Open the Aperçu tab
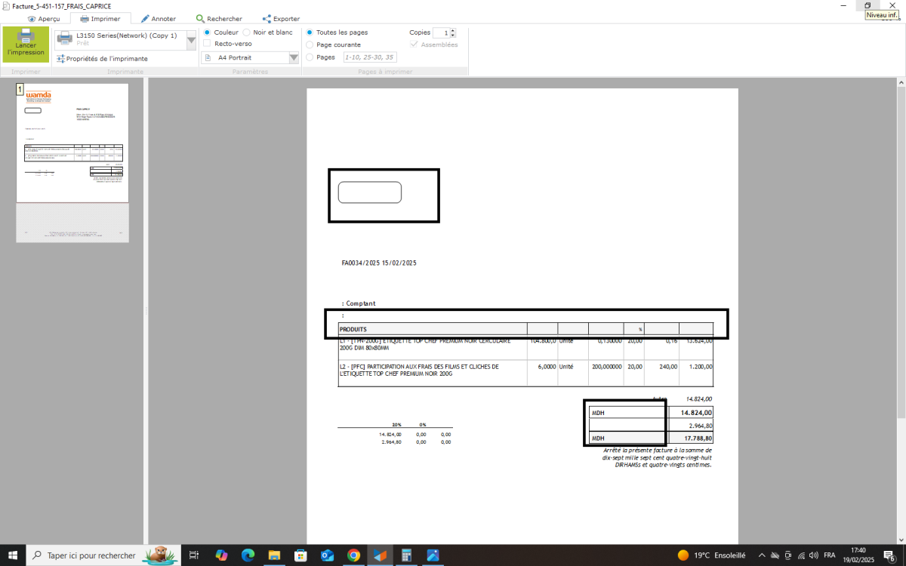This screenshot has width=906, height=566. coord(44,19)
